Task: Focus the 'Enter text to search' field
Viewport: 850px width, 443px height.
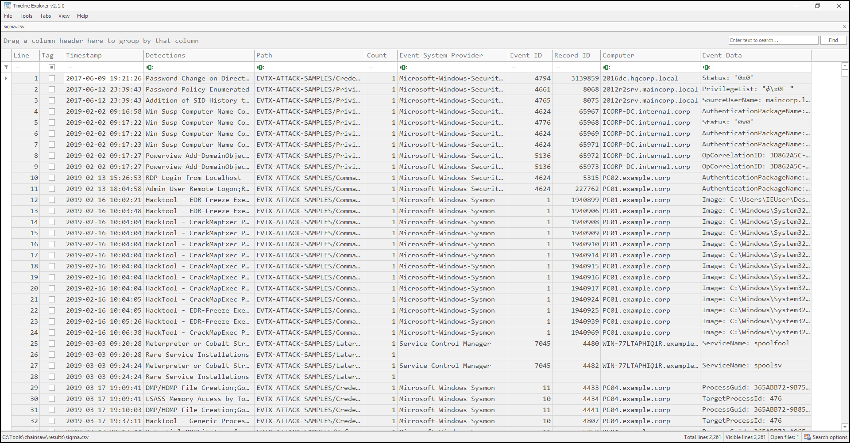Action: 773,40
